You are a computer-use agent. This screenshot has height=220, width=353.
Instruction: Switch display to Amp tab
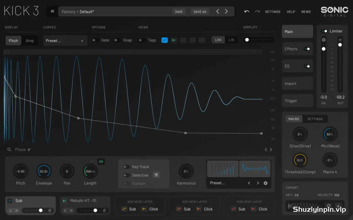click(30, 41)
